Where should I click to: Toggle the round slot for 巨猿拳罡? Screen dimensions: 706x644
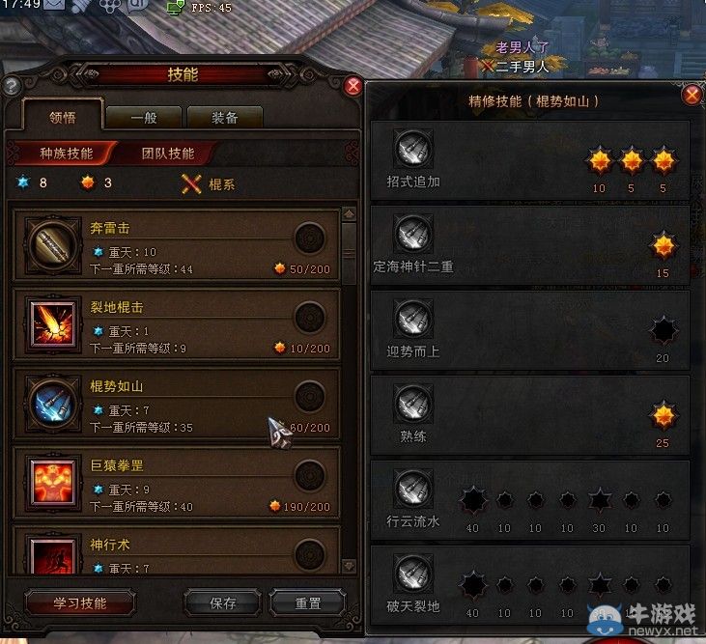(310, 476)
